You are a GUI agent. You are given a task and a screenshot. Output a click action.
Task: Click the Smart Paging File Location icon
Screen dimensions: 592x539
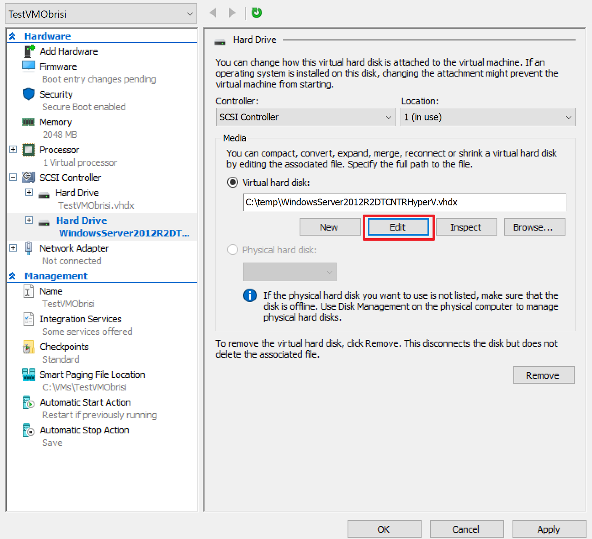pos(28,374)
